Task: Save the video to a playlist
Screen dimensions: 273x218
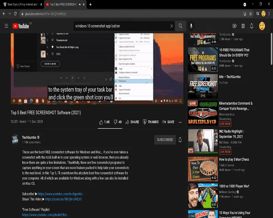Action: point(168,122)
